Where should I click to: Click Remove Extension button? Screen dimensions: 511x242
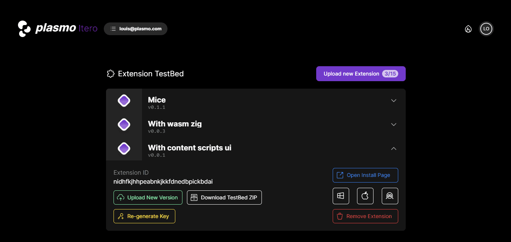tap(365, 216)
